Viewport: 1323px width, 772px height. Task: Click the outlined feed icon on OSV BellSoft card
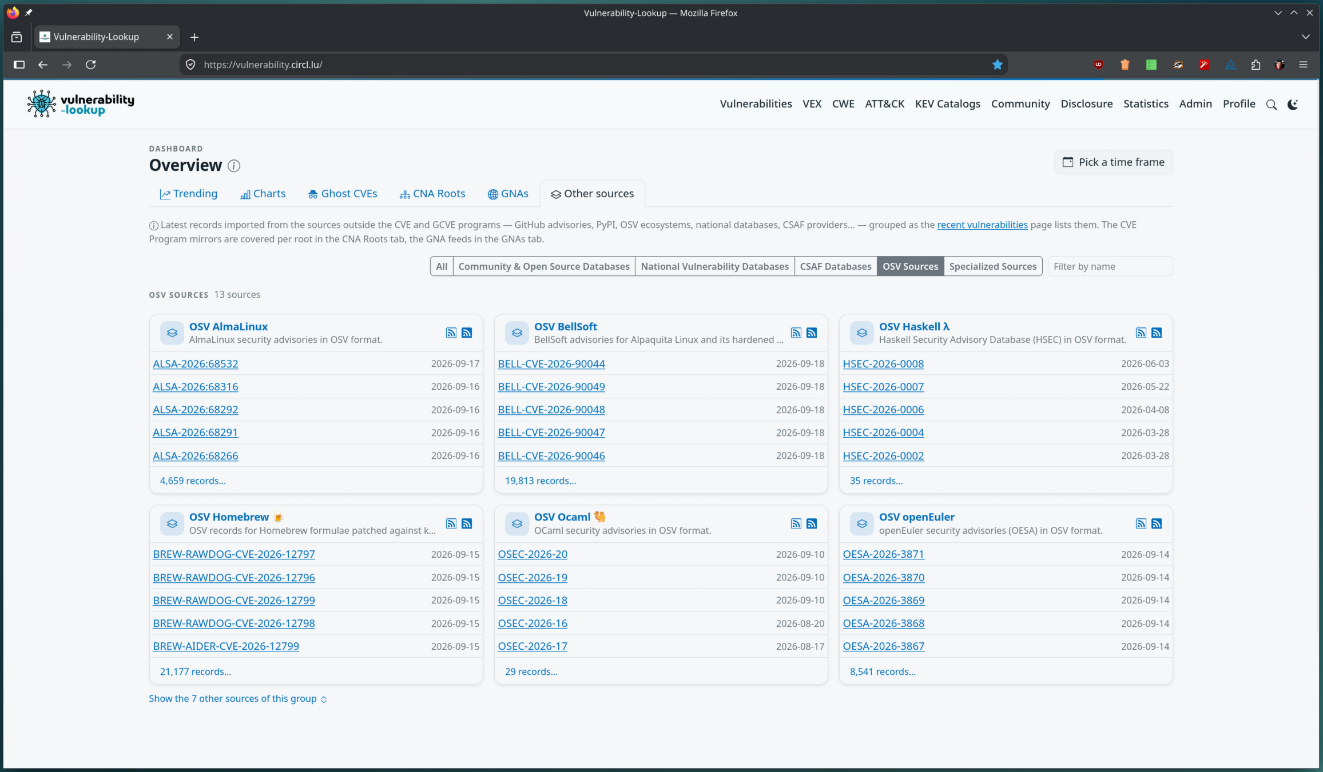796,333
